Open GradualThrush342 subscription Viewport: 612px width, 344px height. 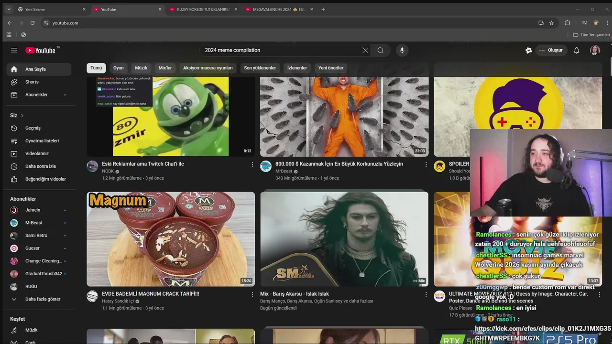pos(39,274)
